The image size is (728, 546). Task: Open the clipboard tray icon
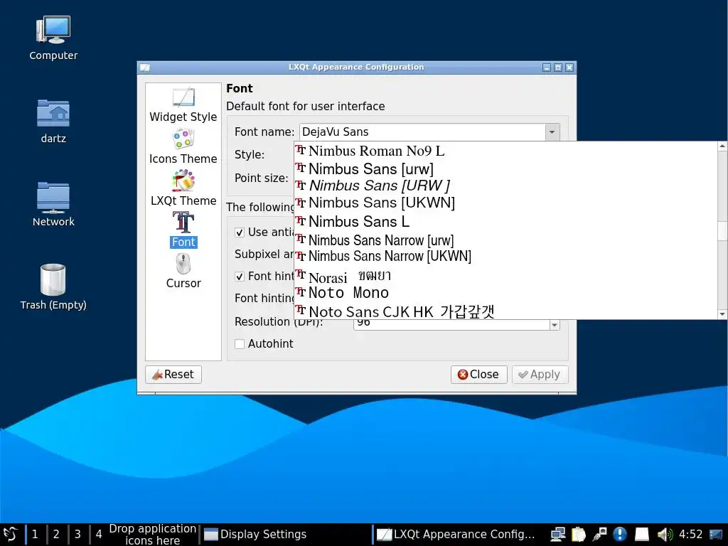[579, 535]
